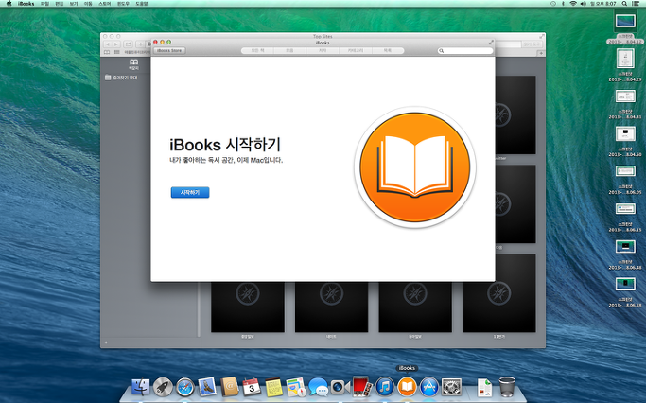Open Notification Center icon
Screen dimensions: 646x403
637,3
